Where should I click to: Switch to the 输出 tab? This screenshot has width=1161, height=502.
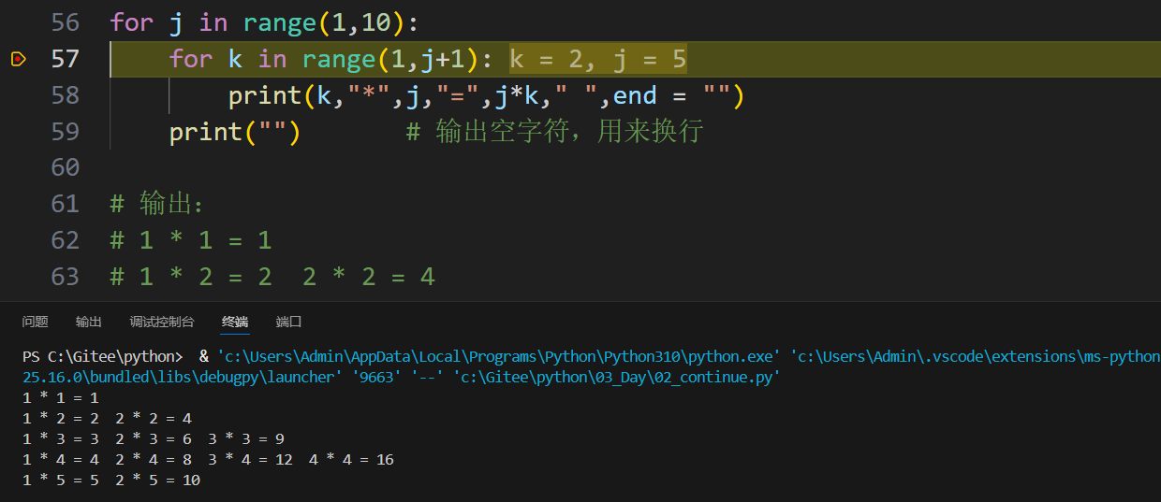pyautogui.click(x=89, y=322)
